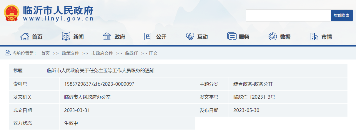The height and width of the screenshot is (134, 356).
Task: Click the handshake heart icon beside 互动
Action: point(190,37)
